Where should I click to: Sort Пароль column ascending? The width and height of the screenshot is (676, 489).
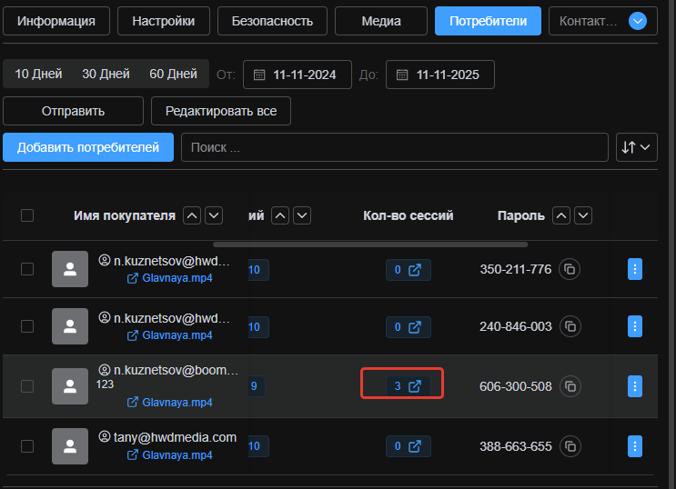pyautogui.click(x=561, y=215)
